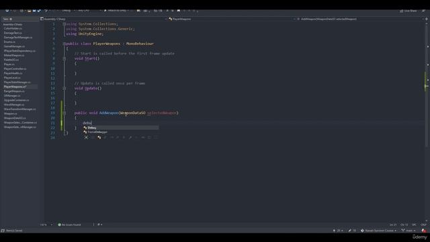Collapse the using directives block at line 1
Screen dimensions: 430x242
click(x=64, y=24)
